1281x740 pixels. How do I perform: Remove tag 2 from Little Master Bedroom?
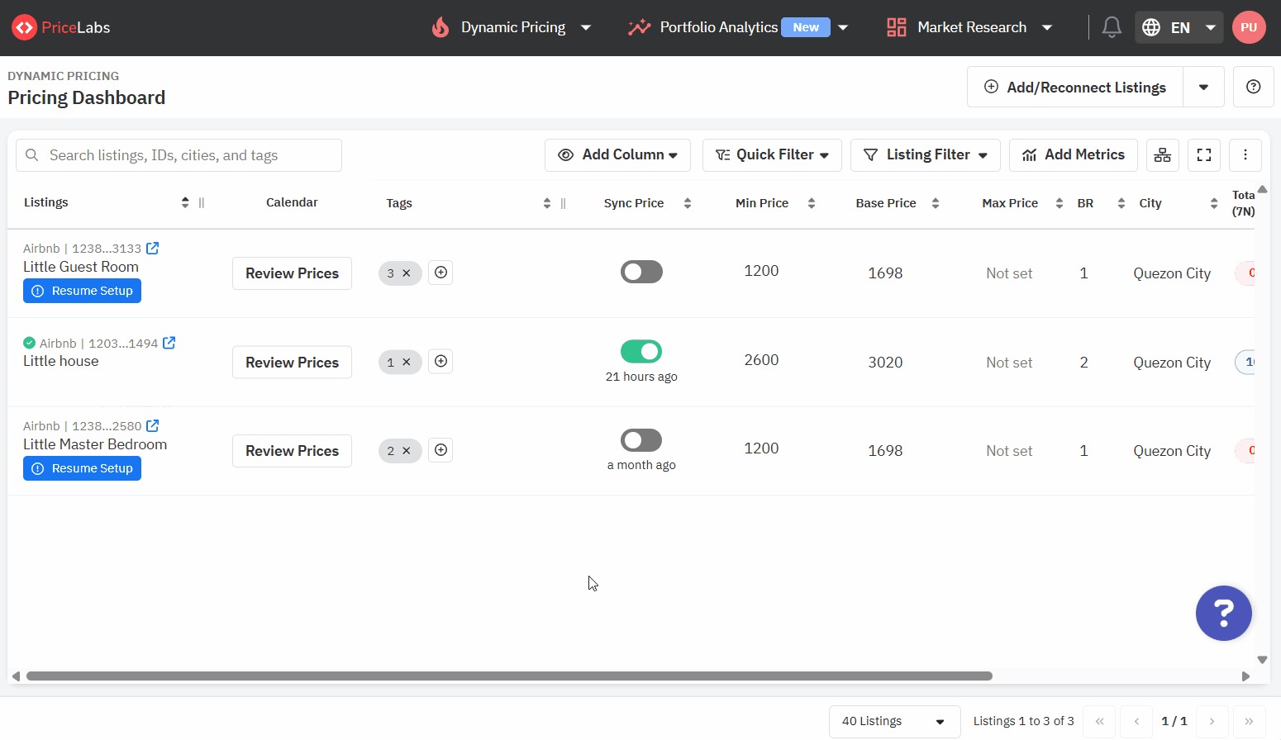click(407, 451)
